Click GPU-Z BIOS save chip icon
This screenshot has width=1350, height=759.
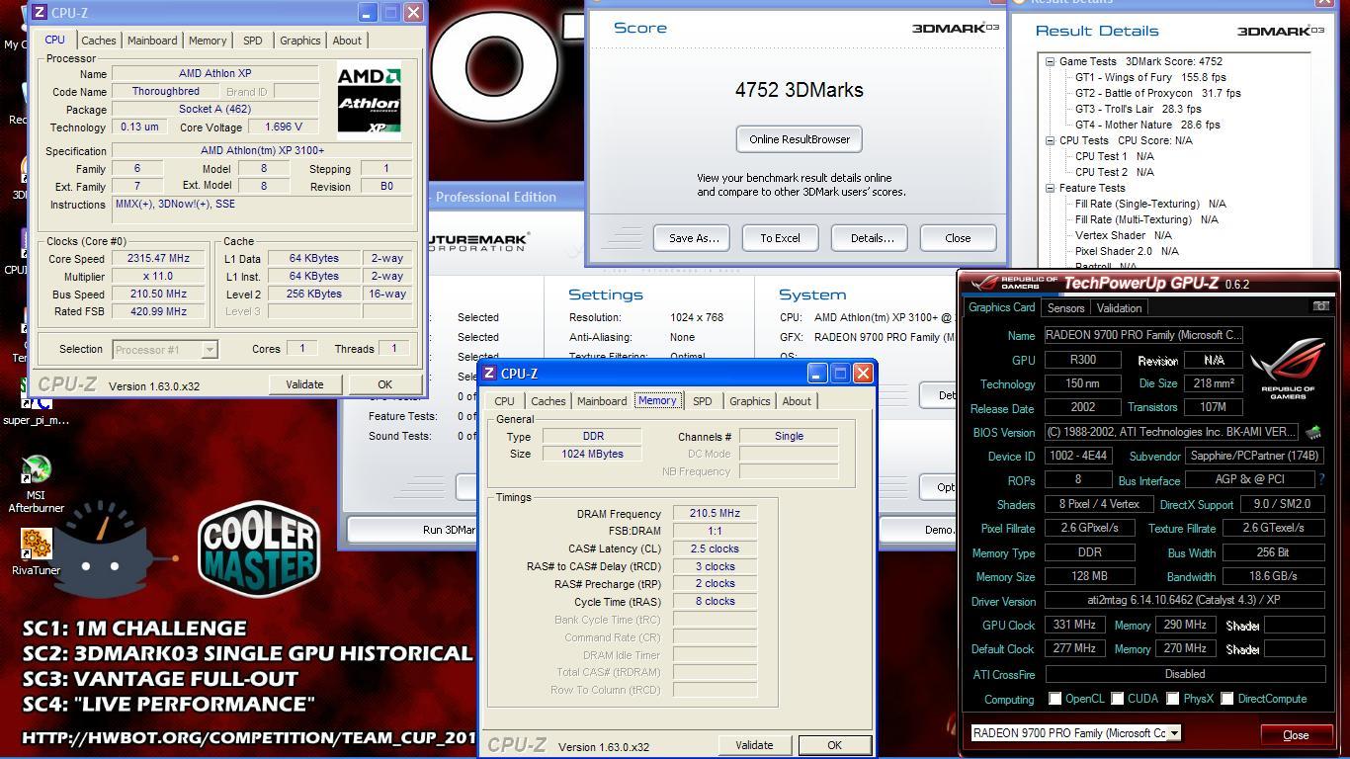[x=1313, y=432]
